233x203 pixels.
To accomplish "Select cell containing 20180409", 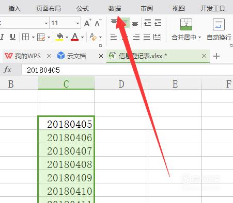I will [x=66, y=177].
